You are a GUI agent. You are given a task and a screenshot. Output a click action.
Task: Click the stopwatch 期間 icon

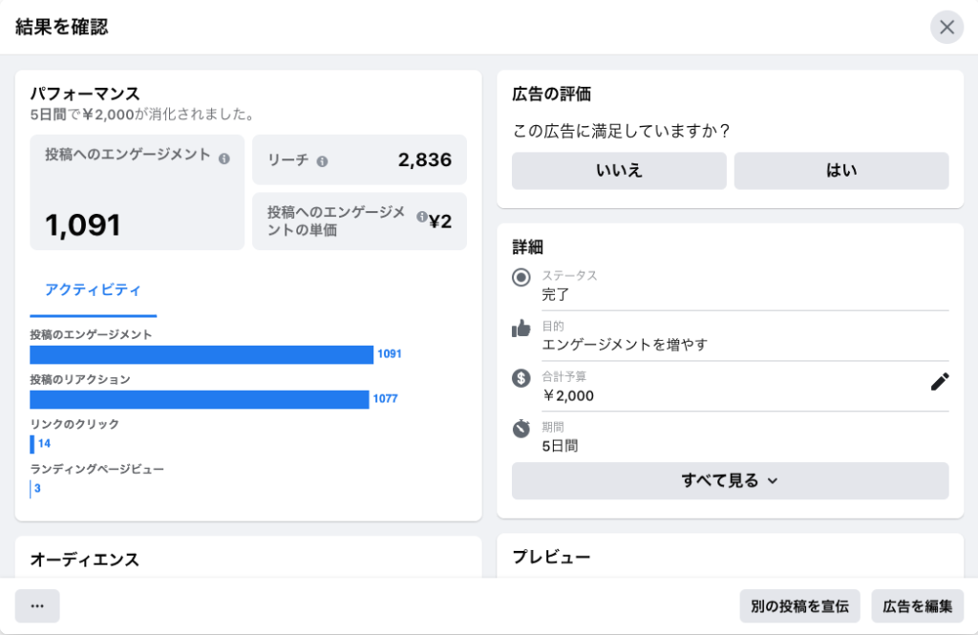click(x=521, y=429)
